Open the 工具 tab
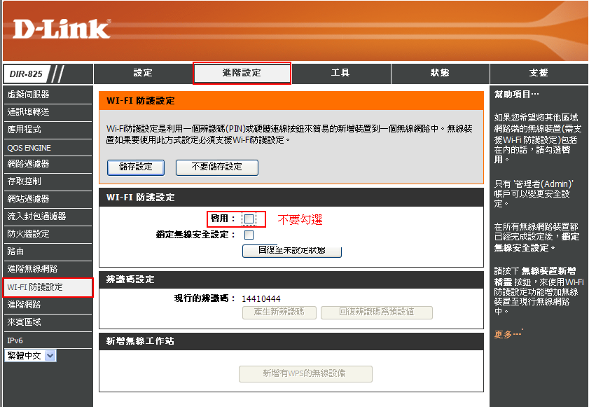This screenshot has height=407, width=589. click(340, 73)
